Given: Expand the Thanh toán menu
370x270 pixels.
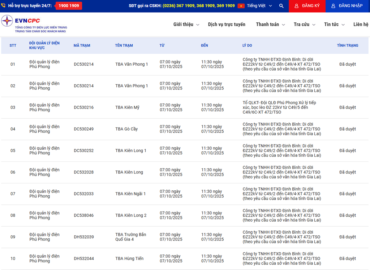Looking at the screenshot, I should coord(270,25).
